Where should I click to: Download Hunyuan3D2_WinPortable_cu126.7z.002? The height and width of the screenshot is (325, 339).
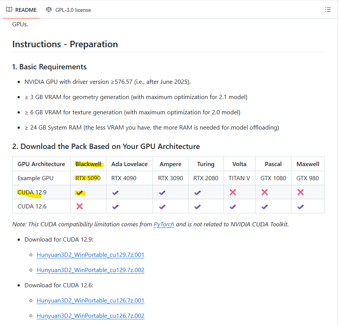coord(90,316)
